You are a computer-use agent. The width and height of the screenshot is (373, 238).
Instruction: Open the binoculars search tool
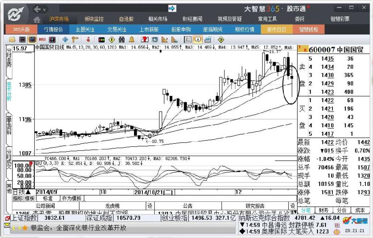(x=122, y=39)
